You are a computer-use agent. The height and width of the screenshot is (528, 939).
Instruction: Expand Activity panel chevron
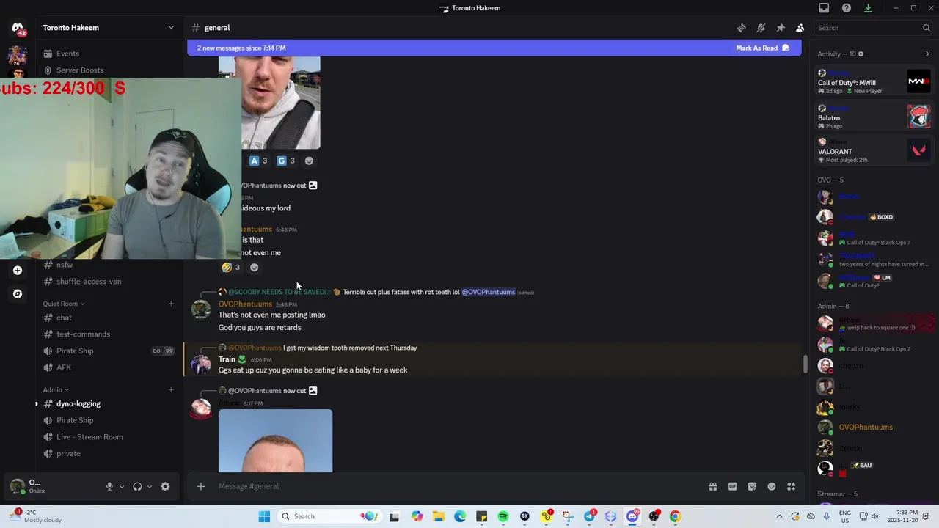pyautogui.click(x=927, y=54)
